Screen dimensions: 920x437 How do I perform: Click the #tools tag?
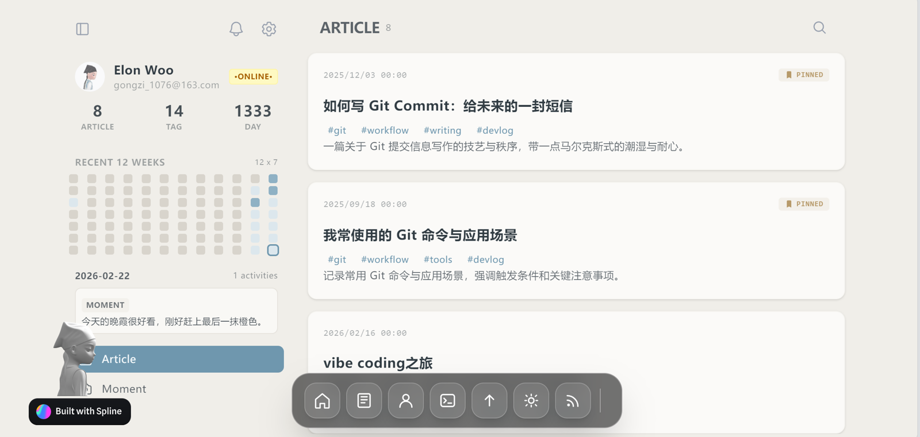[438, 260]
